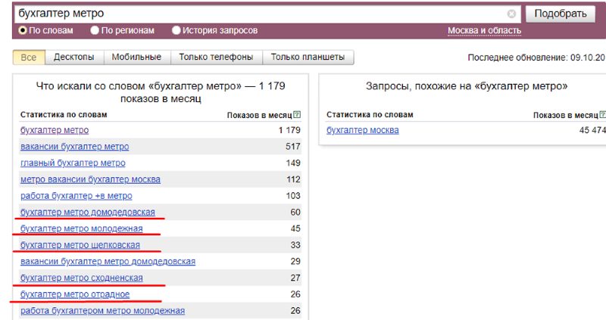The image size is (606, 320).
Task: Click the 112 impressions value
Action: (293, 179)
